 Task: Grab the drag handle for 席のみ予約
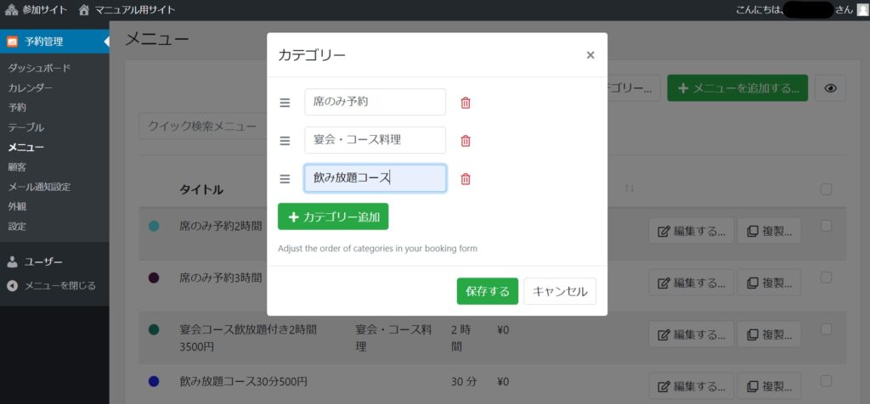(285, 103)
